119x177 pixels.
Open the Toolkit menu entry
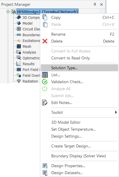(x=79, y=112)
